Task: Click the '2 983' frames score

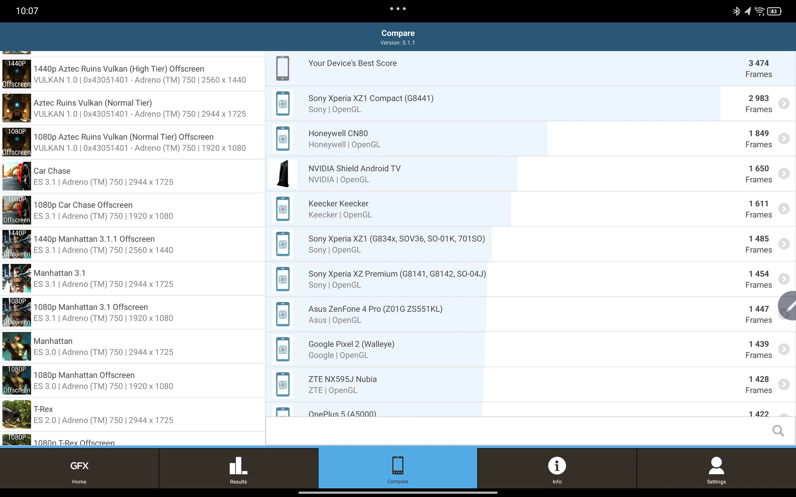Action: pyautogui.click(x=759, y=98)
